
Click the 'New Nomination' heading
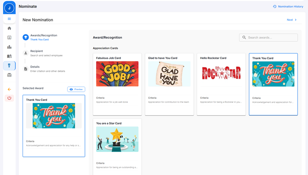(x=38, y=20)
